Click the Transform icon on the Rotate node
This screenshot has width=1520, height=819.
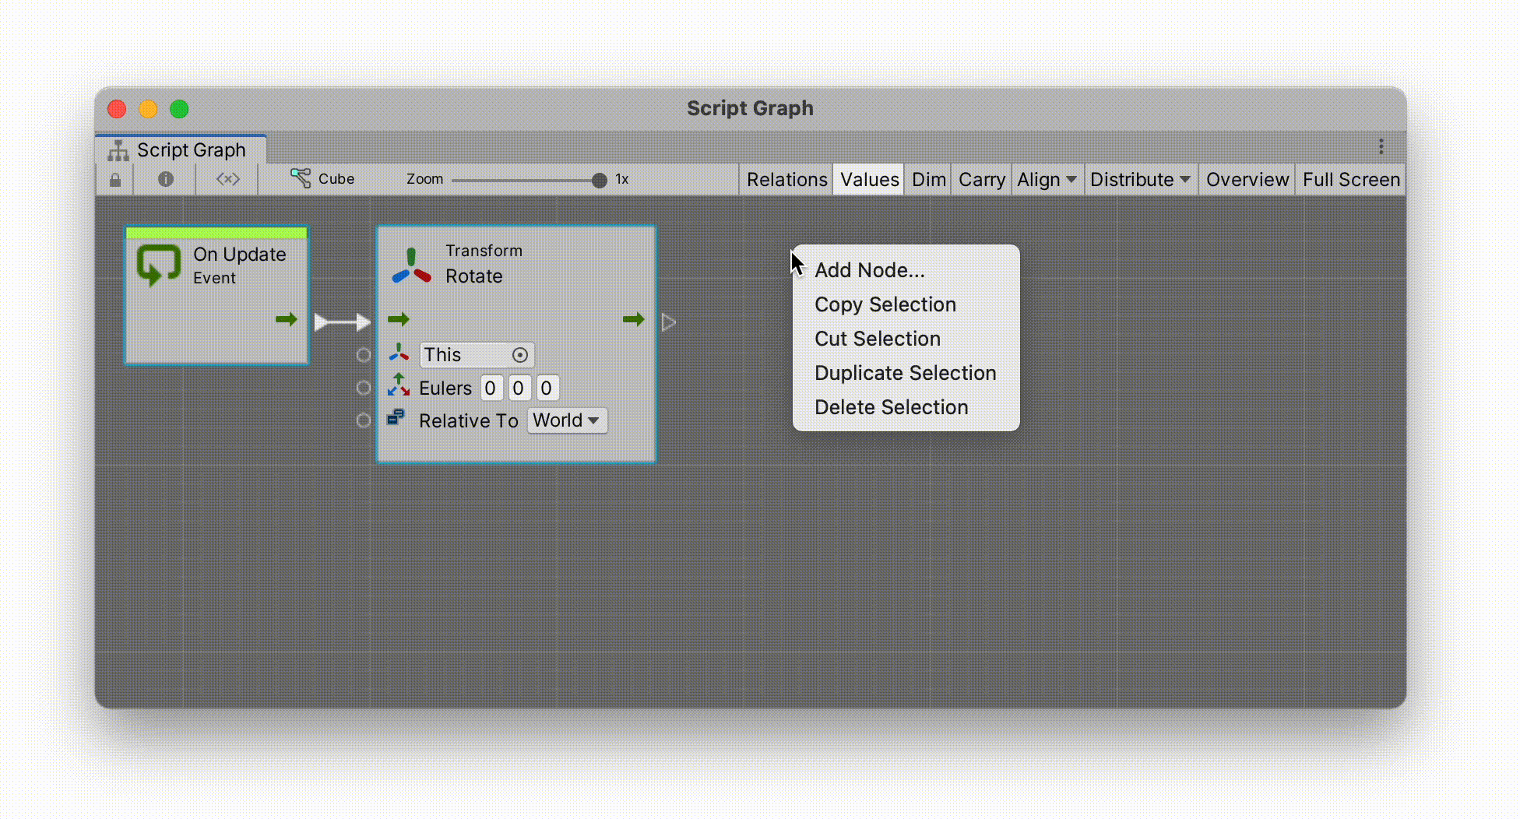[x=412, y=263]
